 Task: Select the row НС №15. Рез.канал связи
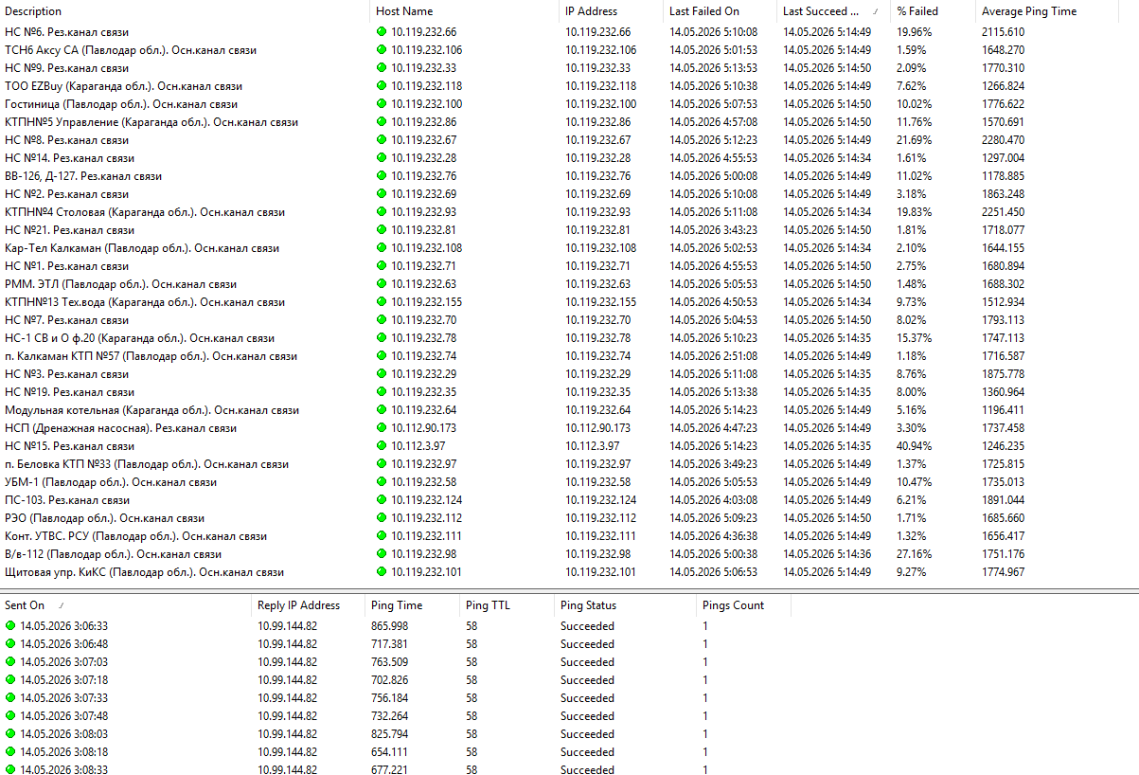pyautogui.click(x=569, y=446)
